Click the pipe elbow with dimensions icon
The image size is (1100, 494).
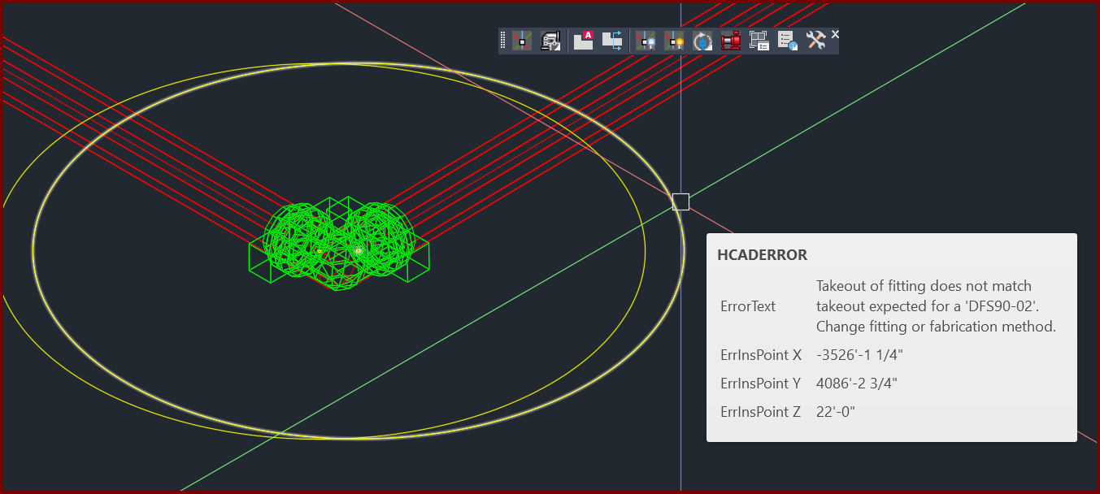pyautogui.click(x=550, y=41)
